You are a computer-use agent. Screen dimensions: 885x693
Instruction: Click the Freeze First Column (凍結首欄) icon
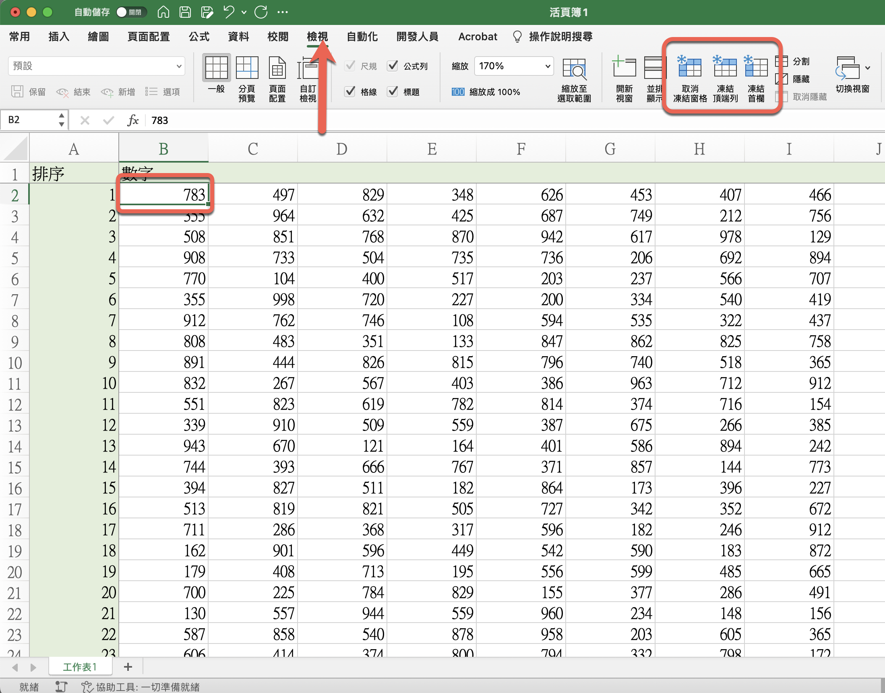756,67
